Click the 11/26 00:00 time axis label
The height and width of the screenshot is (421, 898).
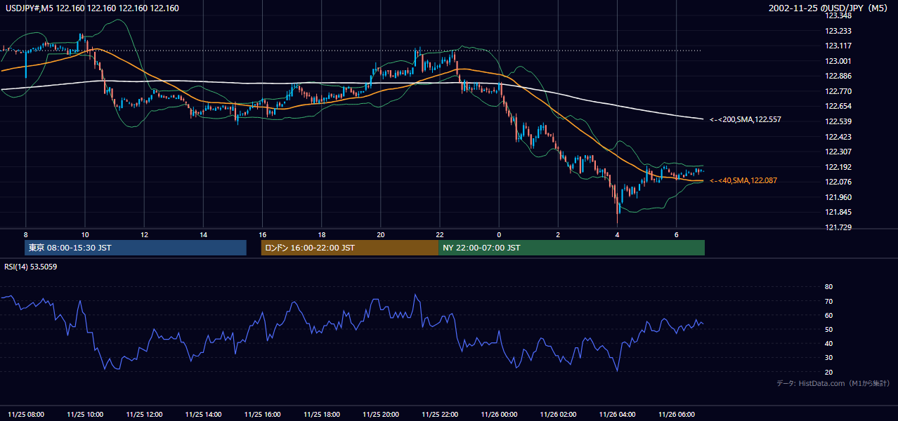click(499, 415)
